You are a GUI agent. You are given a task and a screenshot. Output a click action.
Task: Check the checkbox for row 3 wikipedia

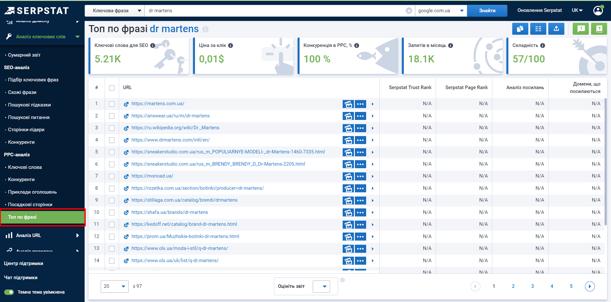click(112, 128)
